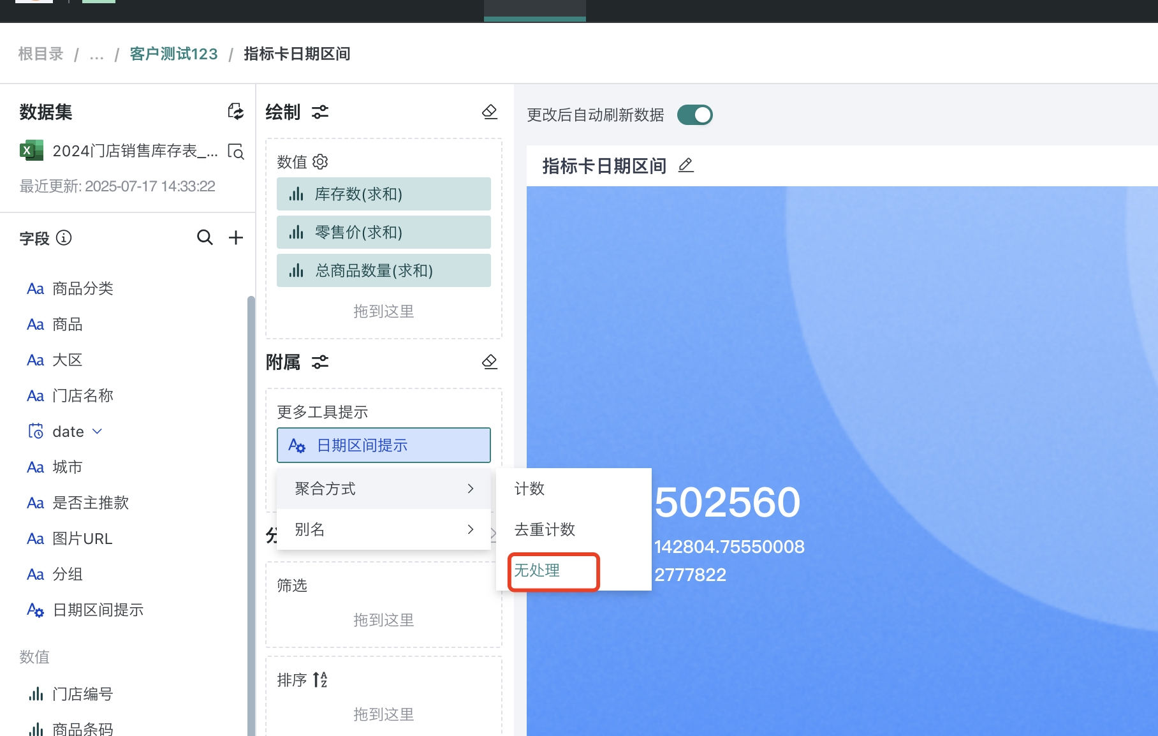Click the 门店编号 numeric field icon

click(36, 694)
